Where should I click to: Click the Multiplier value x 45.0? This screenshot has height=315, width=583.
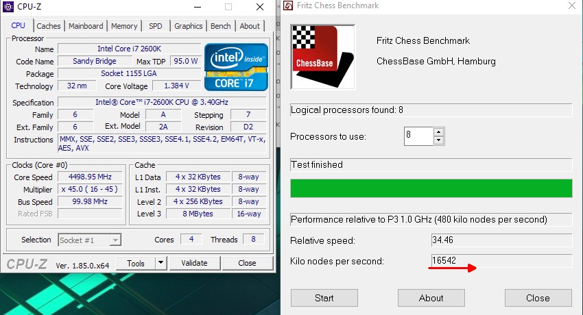90,189
